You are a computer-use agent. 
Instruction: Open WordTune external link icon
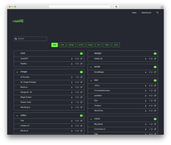click(x=155, y=111)
